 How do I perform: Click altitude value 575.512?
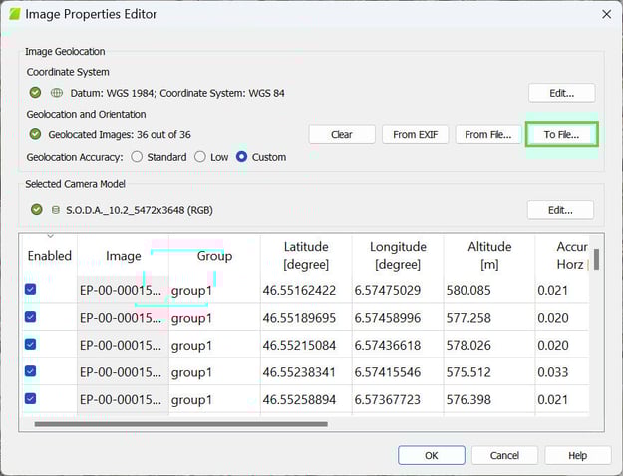(468, 372)
